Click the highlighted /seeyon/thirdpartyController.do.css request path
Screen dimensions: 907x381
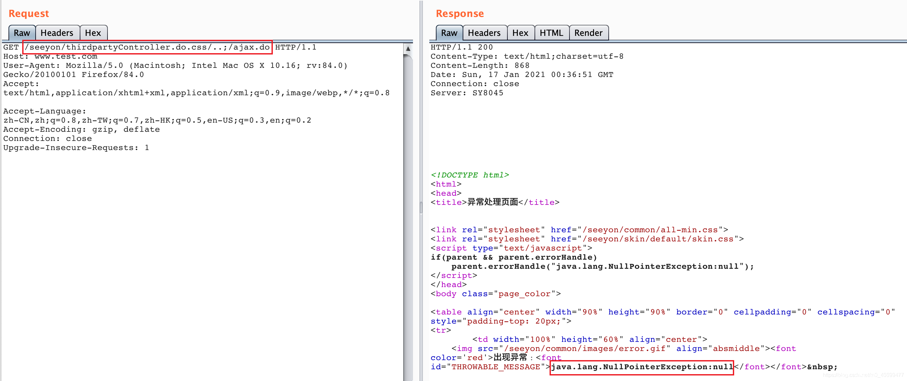point(147,47)
